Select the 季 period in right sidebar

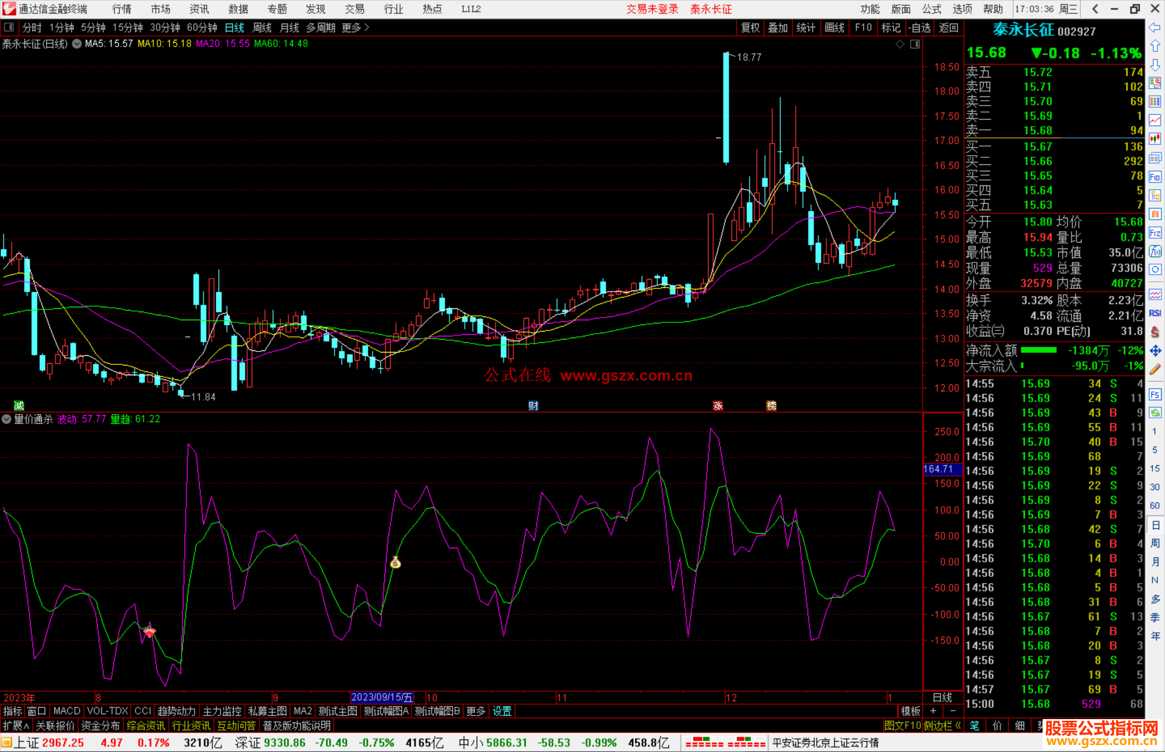(x=1155, y=617)
